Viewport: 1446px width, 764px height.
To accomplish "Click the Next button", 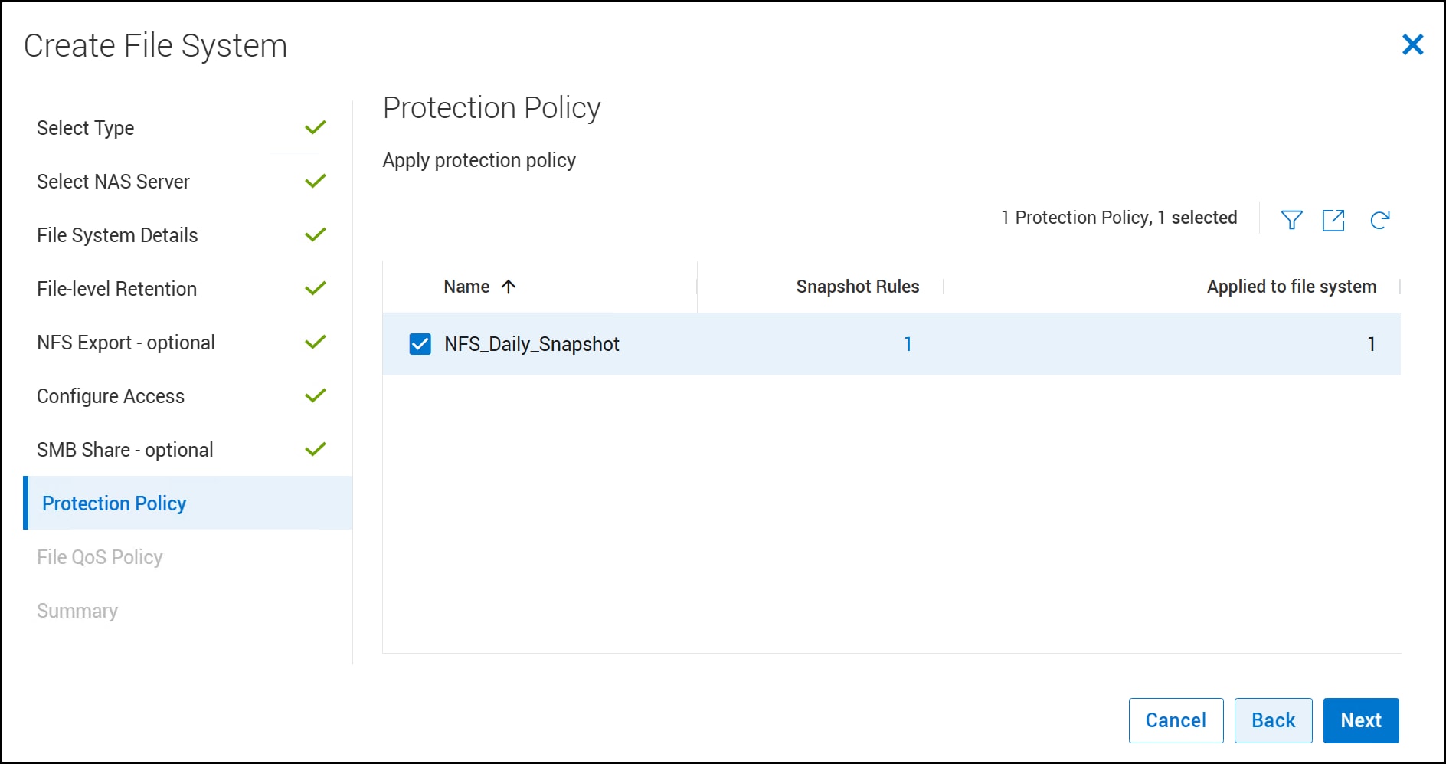I will [x=1361, y=720].
